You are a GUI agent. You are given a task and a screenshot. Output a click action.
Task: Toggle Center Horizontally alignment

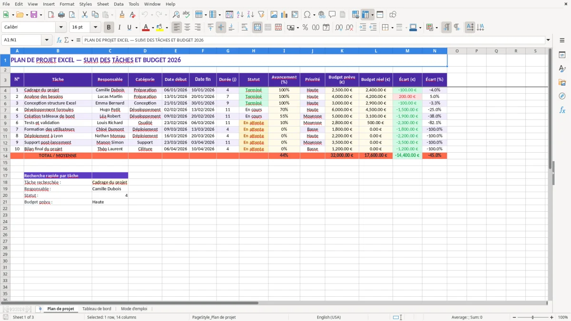coord(187,28)
